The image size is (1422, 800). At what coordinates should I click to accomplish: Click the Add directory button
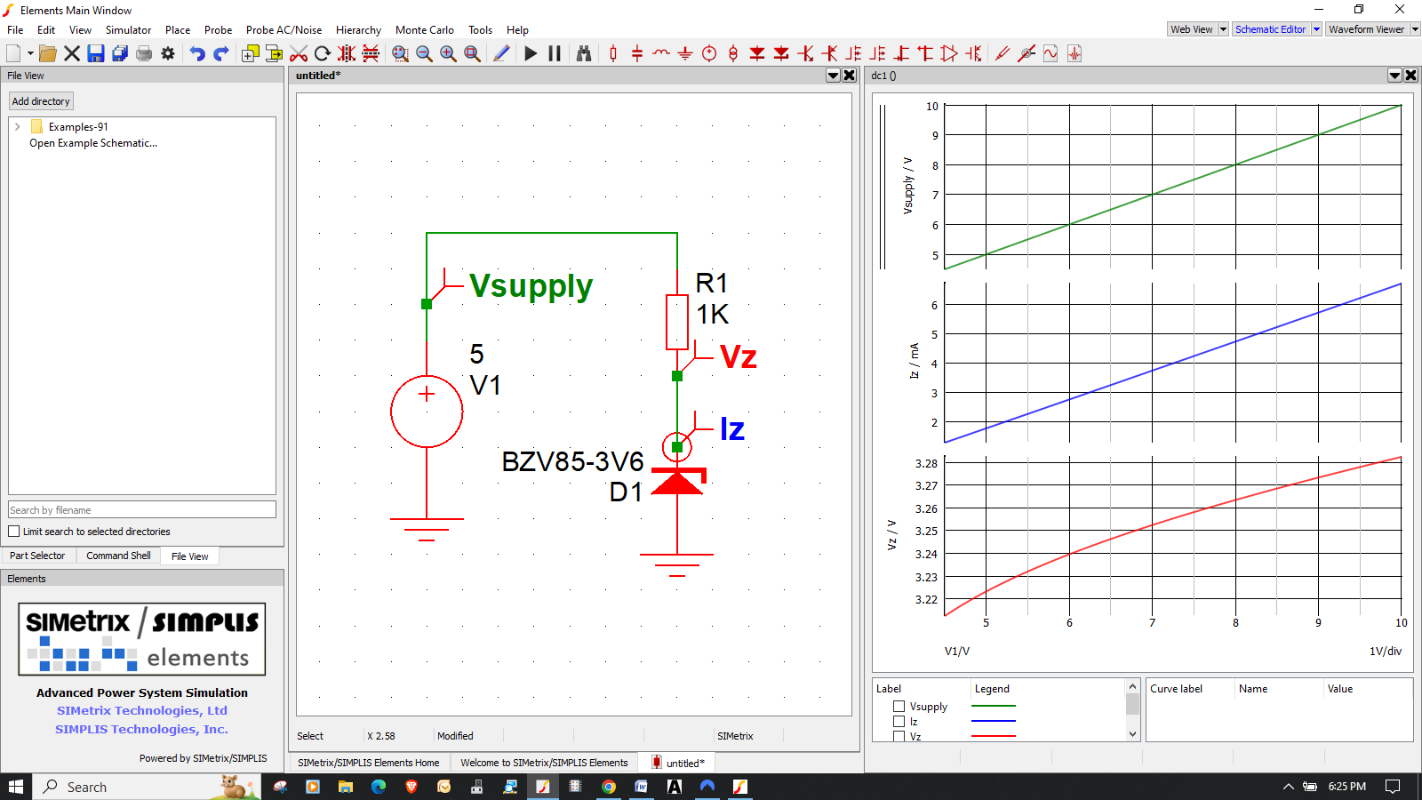click(41, 101)
